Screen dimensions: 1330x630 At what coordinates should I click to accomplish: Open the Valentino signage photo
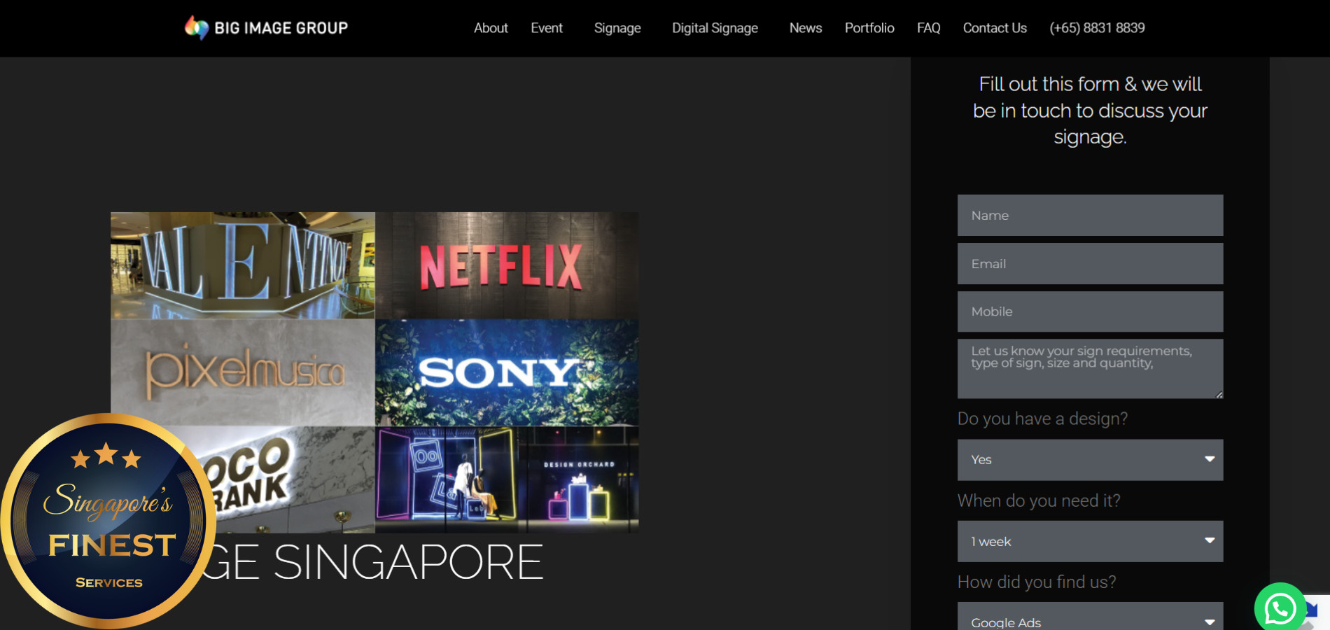[x=242, y=266]
